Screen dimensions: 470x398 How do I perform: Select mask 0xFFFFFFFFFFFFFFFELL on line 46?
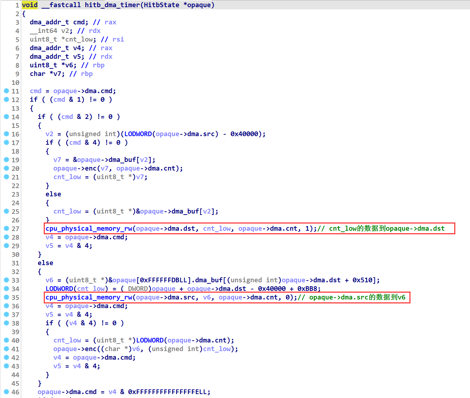pos(167,392)
